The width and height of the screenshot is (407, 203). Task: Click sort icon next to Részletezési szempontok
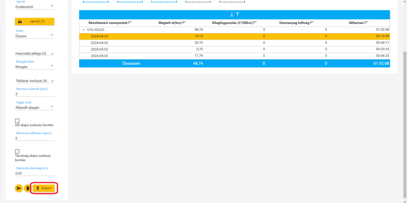pyautogui.click(x=130, y=23)
